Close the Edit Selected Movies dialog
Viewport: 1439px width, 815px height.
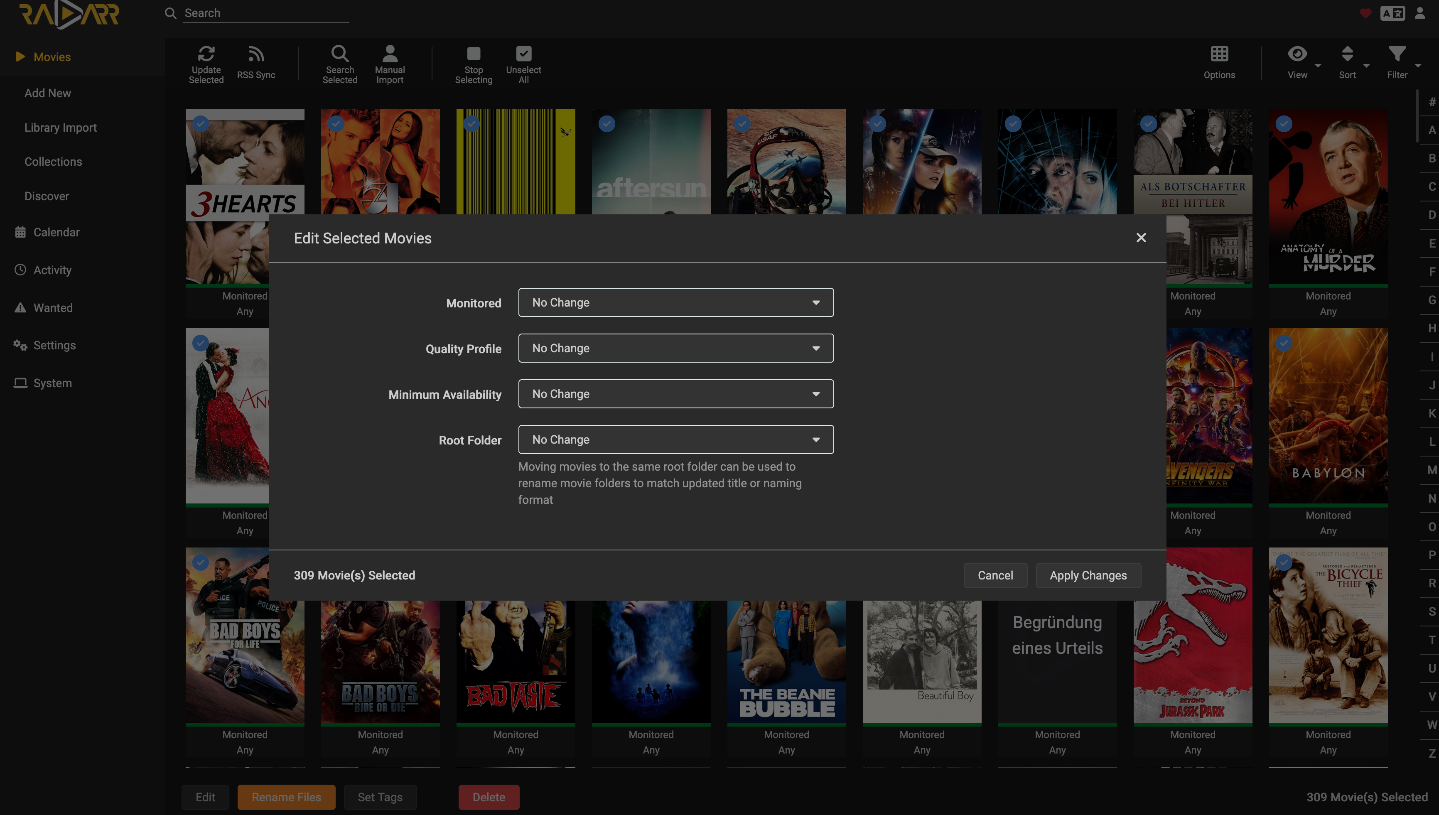pyautogui.click(x=1141, y=238)
